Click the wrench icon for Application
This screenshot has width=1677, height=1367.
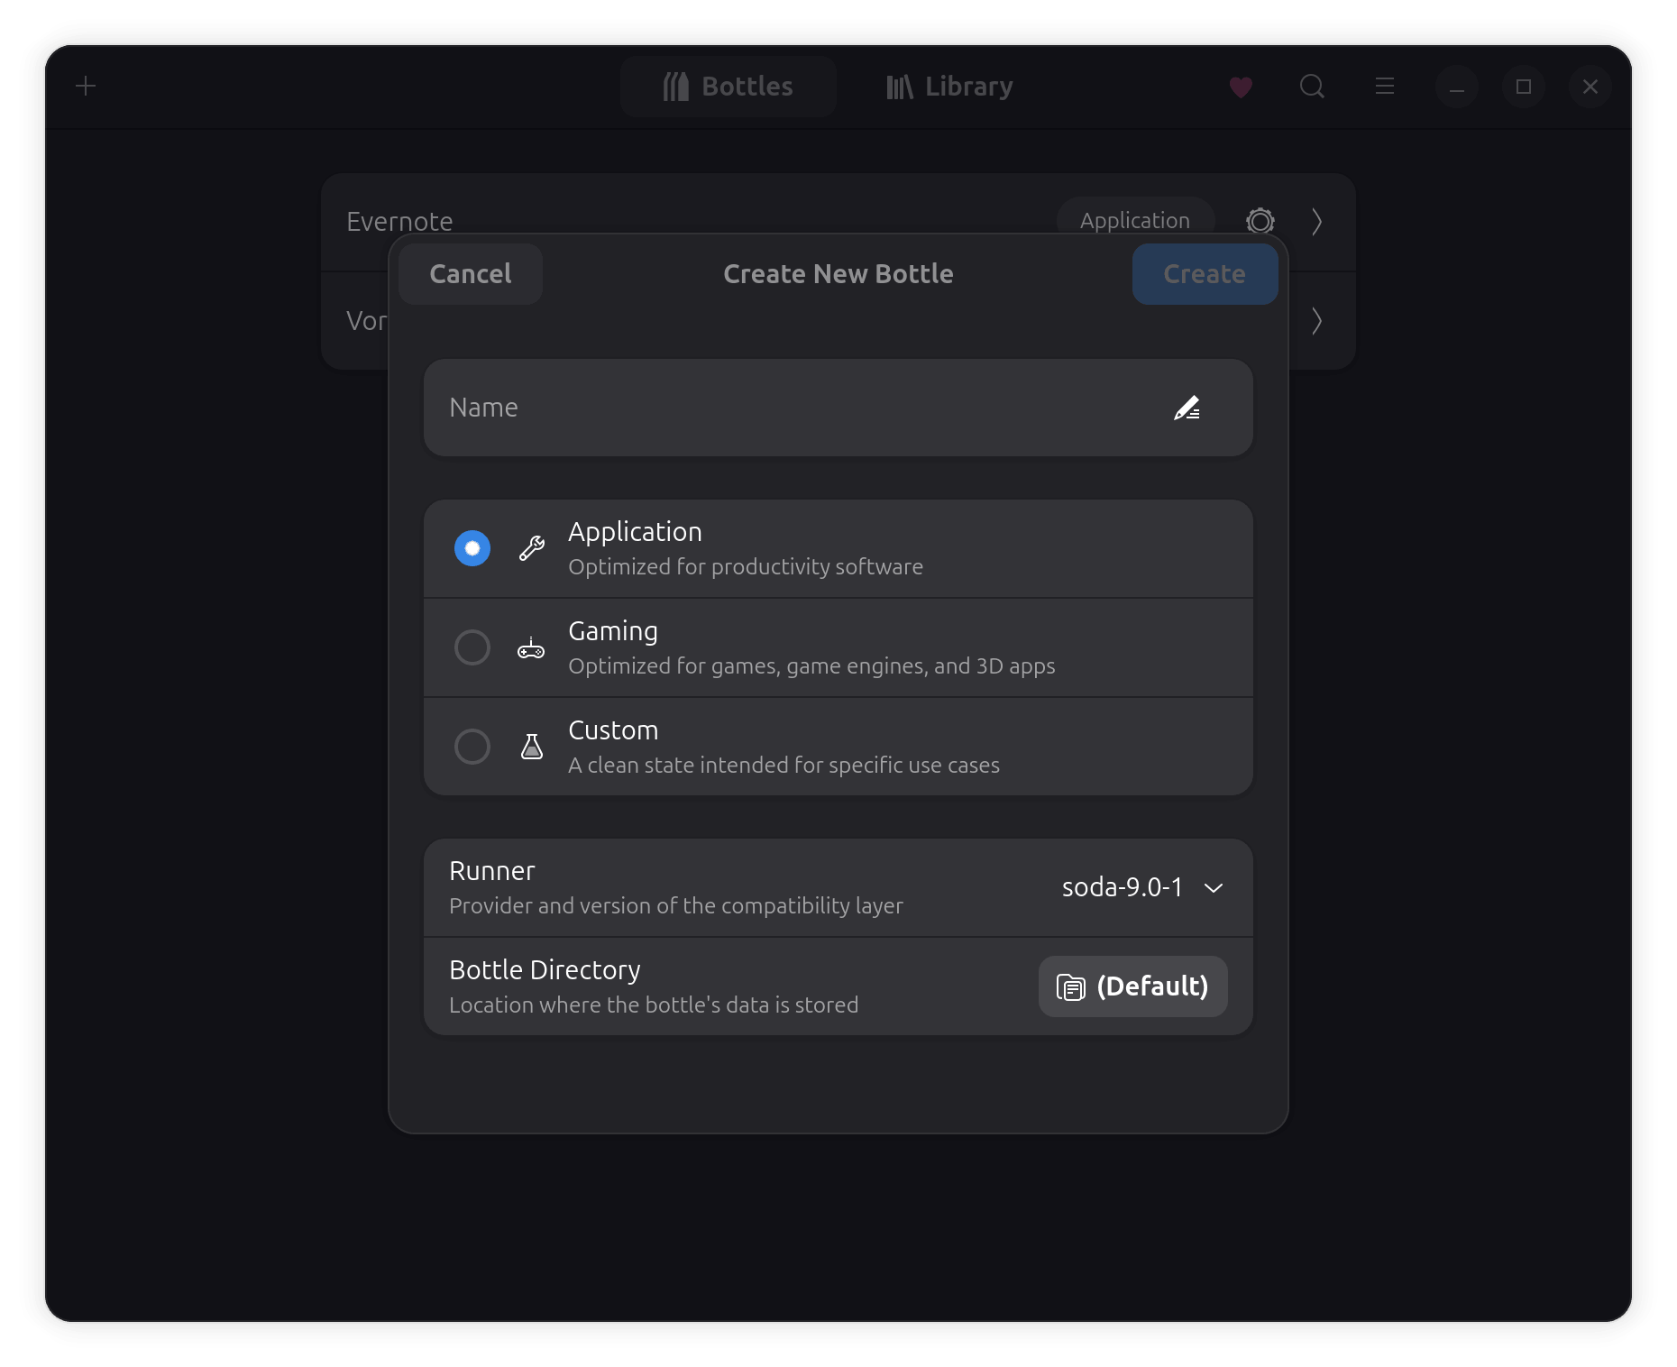(532, 548)
